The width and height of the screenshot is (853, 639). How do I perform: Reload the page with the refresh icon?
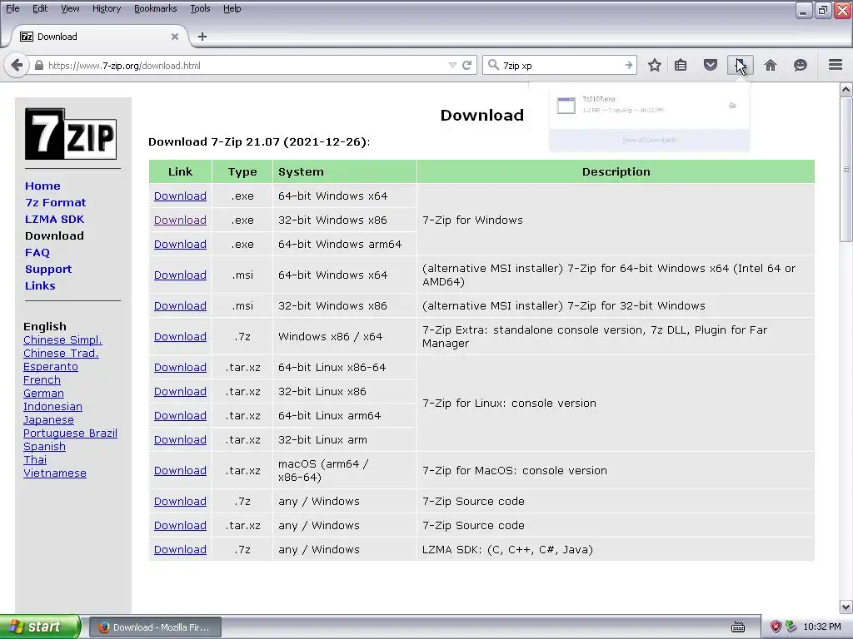pyautogui.click(x=466, y=65)
